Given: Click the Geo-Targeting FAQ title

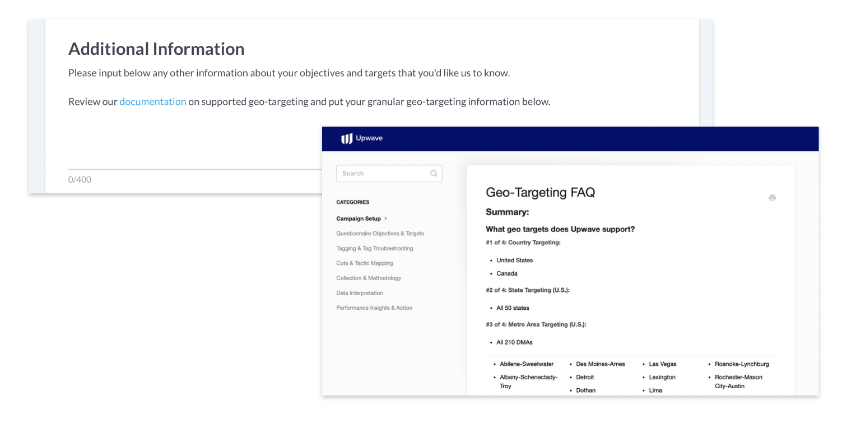Looking at the screenshot, I should click(540, 193).
